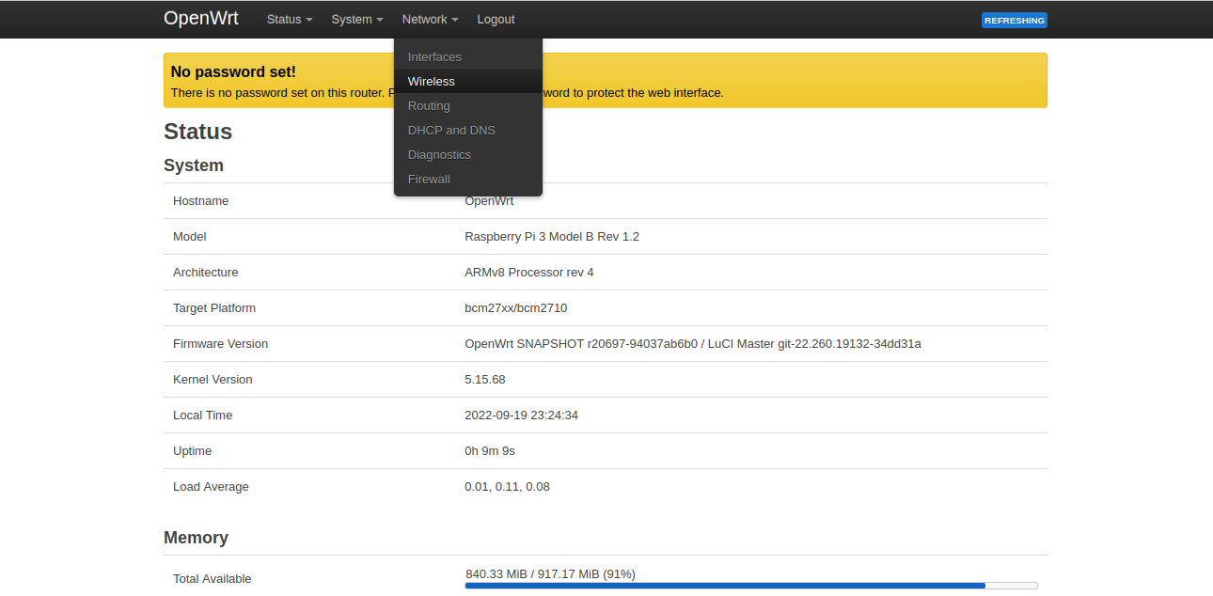The width and height of the screenshot is (1213, 596).
Task: Click the OpenWrt brand logo link
Action: 201,19
